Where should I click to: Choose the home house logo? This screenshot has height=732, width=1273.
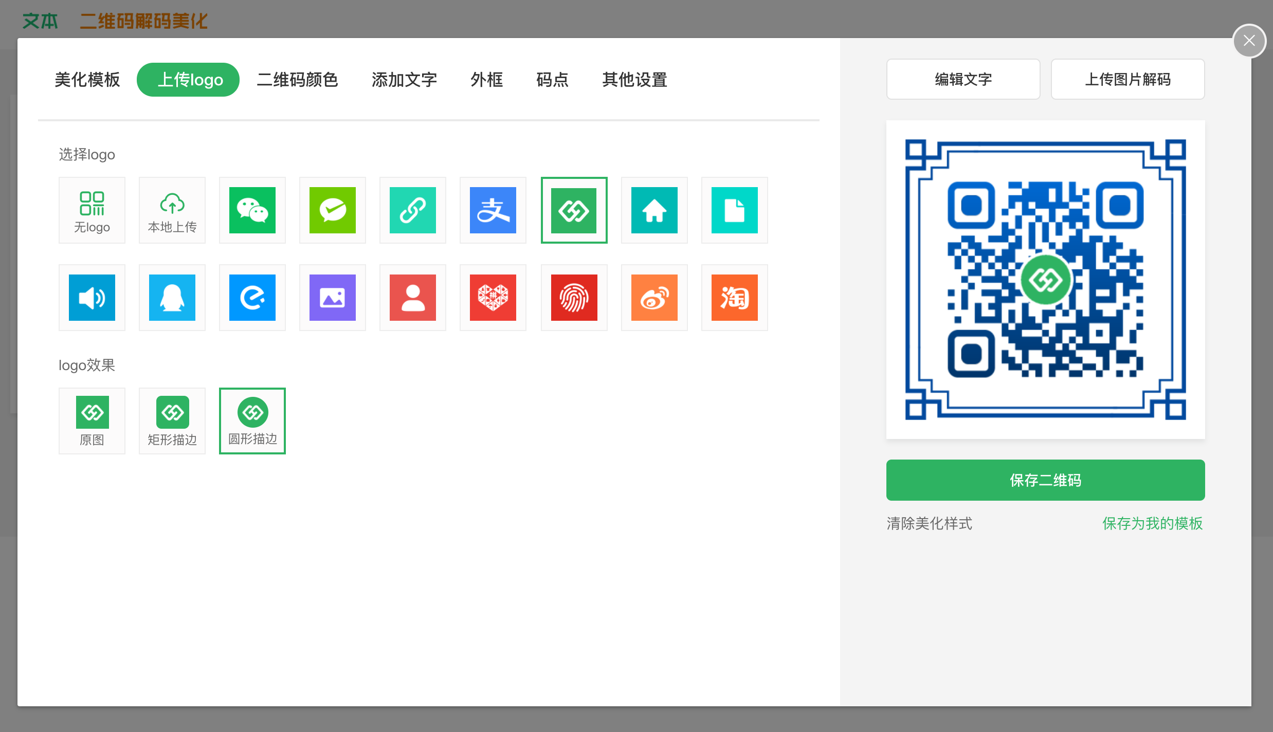click(654, 210)
